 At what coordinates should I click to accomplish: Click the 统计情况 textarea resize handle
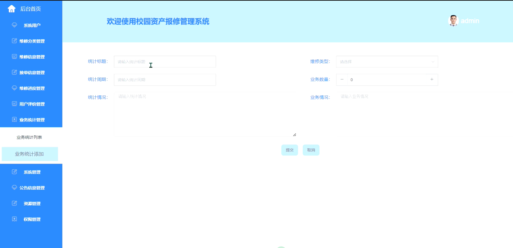pos(294,134)
